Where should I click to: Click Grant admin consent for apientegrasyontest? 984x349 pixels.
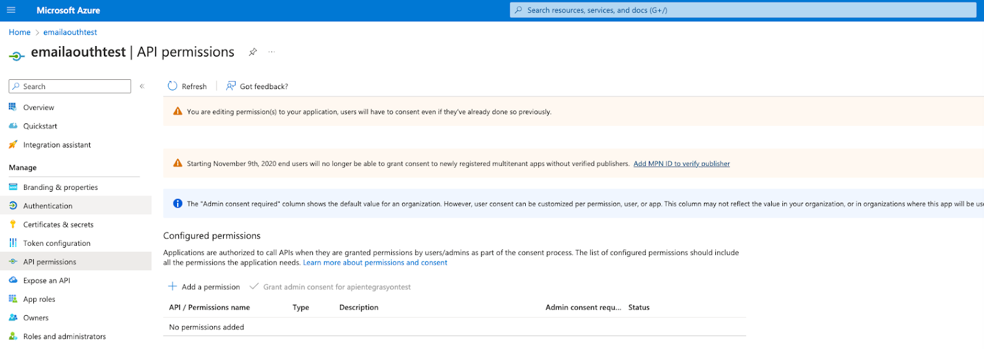click(x=336, y=287)
